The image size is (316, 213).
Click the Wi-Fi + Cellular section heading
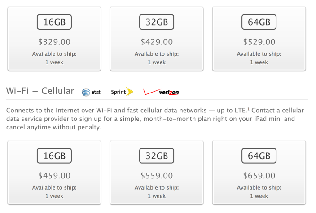pos(40,91)
